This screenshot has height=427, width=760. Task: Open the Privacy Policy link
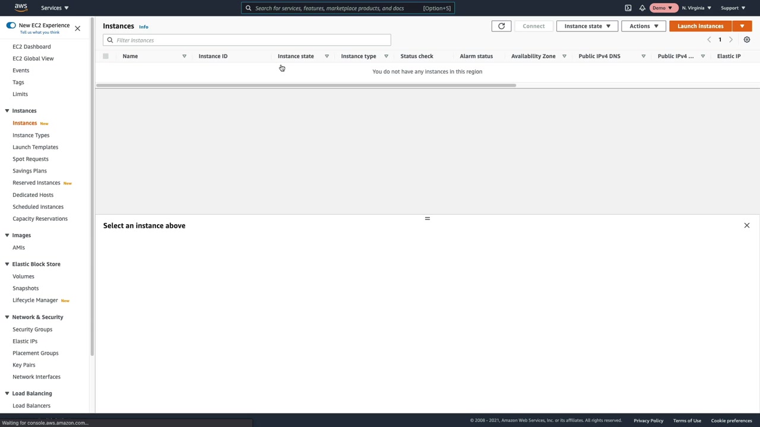click(648, 420)
